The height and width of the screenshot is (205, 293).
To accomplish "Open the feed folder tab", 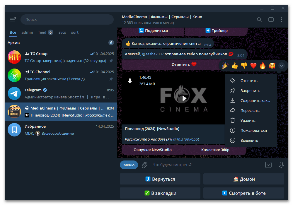I will (46, 32).
